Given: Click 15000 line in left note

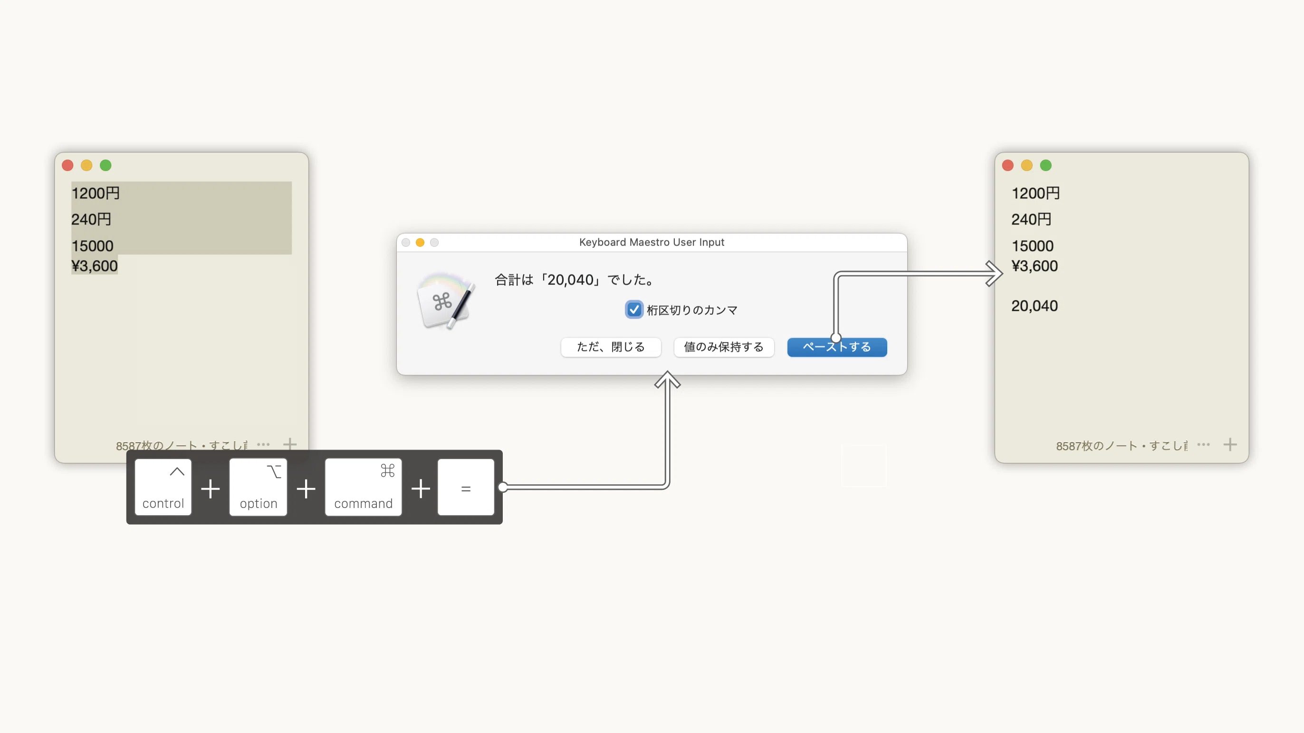Looking at the screenshot, I should click(x=92, y=246).
